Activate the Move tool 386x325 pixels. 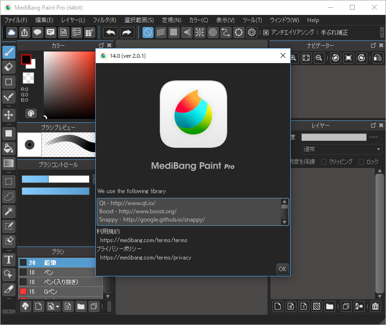9,115
